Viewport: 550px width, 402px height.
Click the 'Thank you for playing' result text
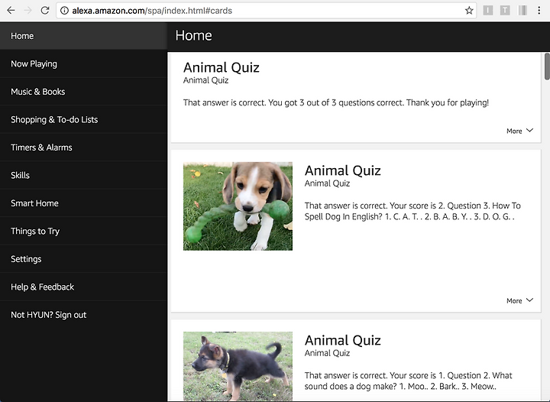pyautogui.click(x=336, y=102)
